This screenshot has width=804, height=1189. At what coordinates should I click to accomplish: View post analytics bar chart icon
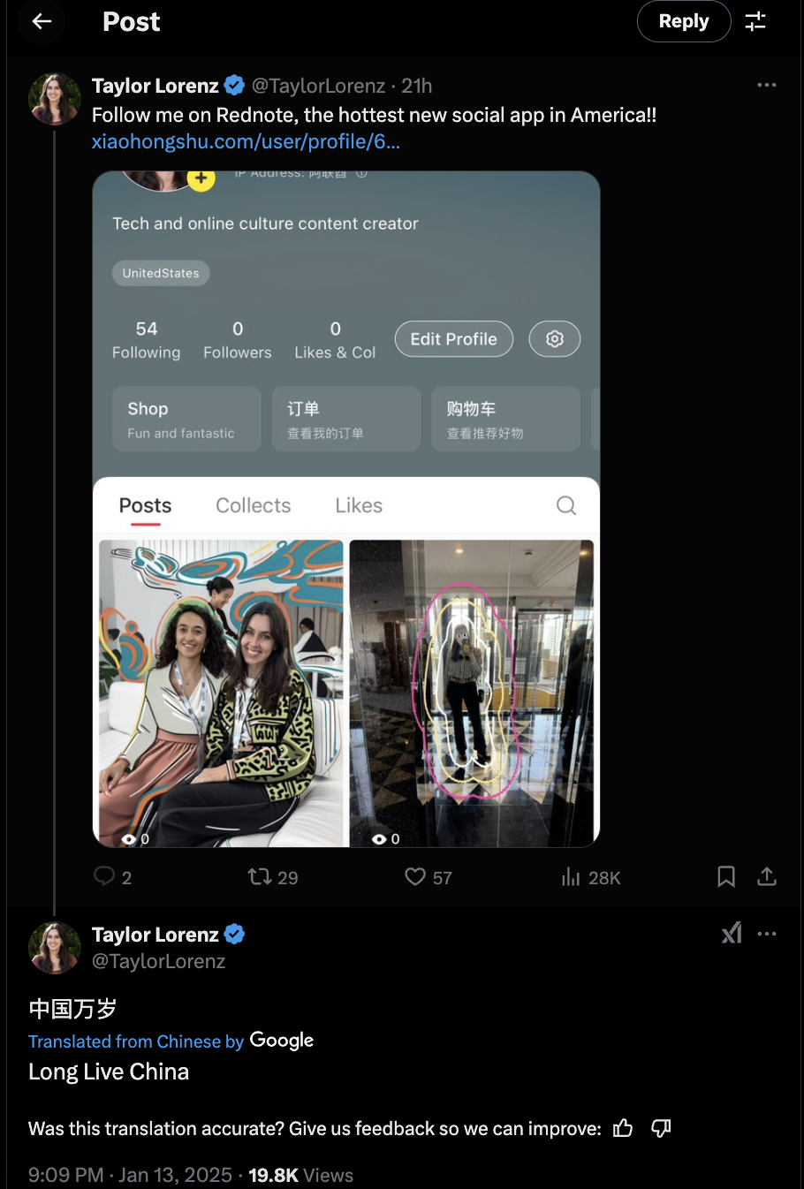pyautogui.click(x=571, y=876)
